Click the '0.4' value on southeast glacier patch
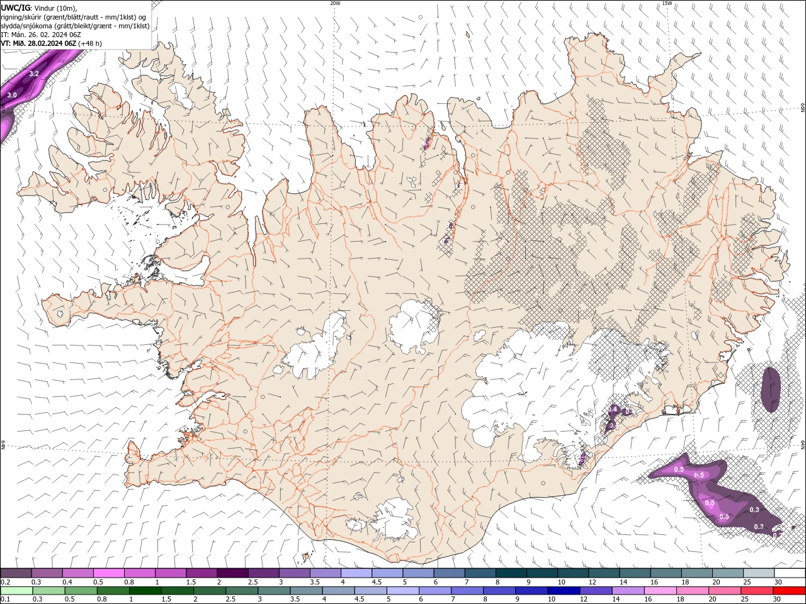This screenshot has width=806, height=604. 613,410
